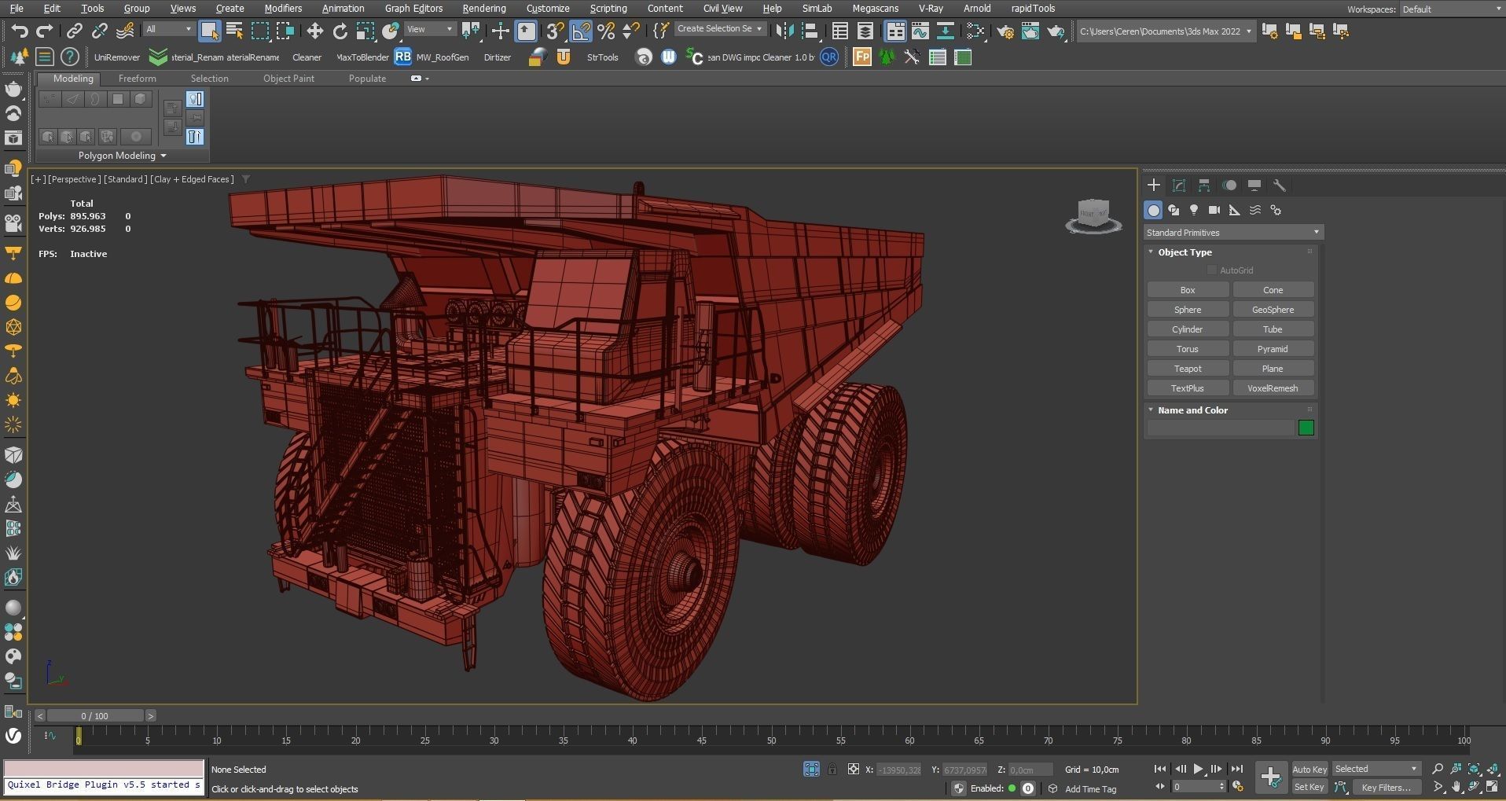Pick the Select and Move tool
Screen dimensions: 1506x801
315,31
